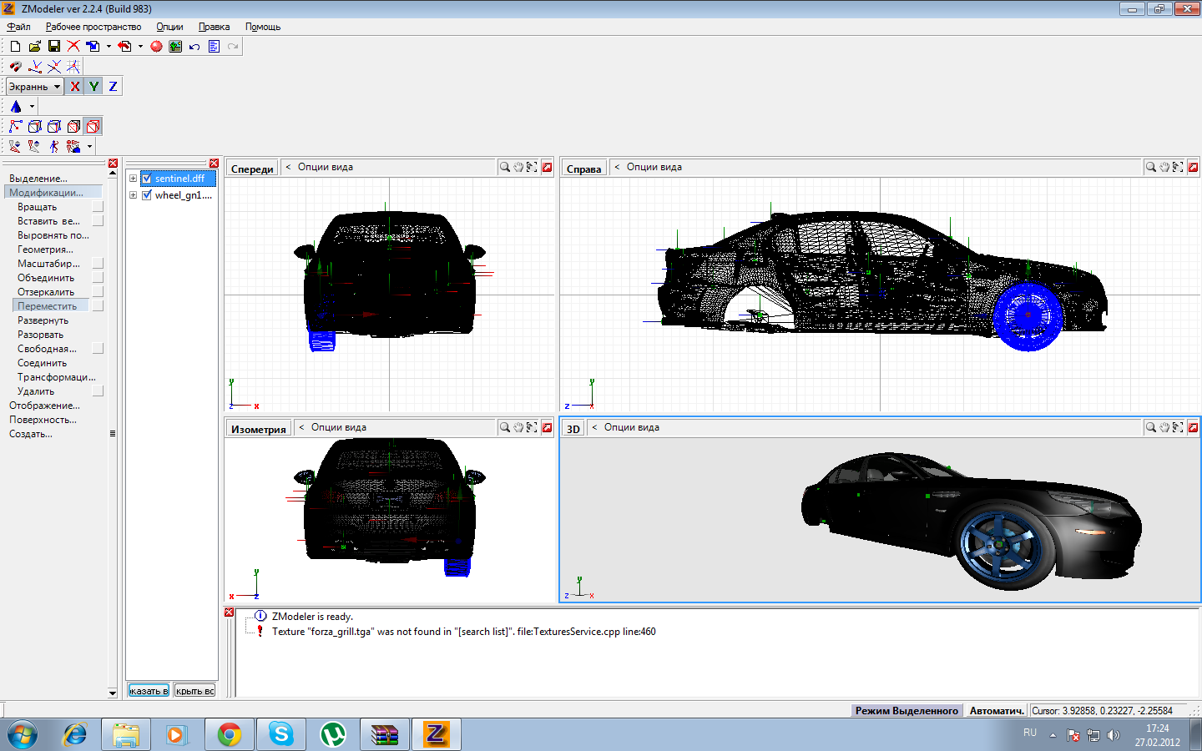Open the Экранные axis space dropdown
The height and width of the screenshot is (751, 1202).
pos(35,87)
